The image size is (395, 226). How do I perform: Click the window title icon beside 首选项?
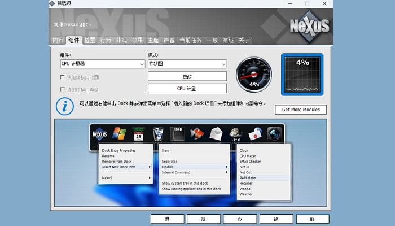coord(52,3)
